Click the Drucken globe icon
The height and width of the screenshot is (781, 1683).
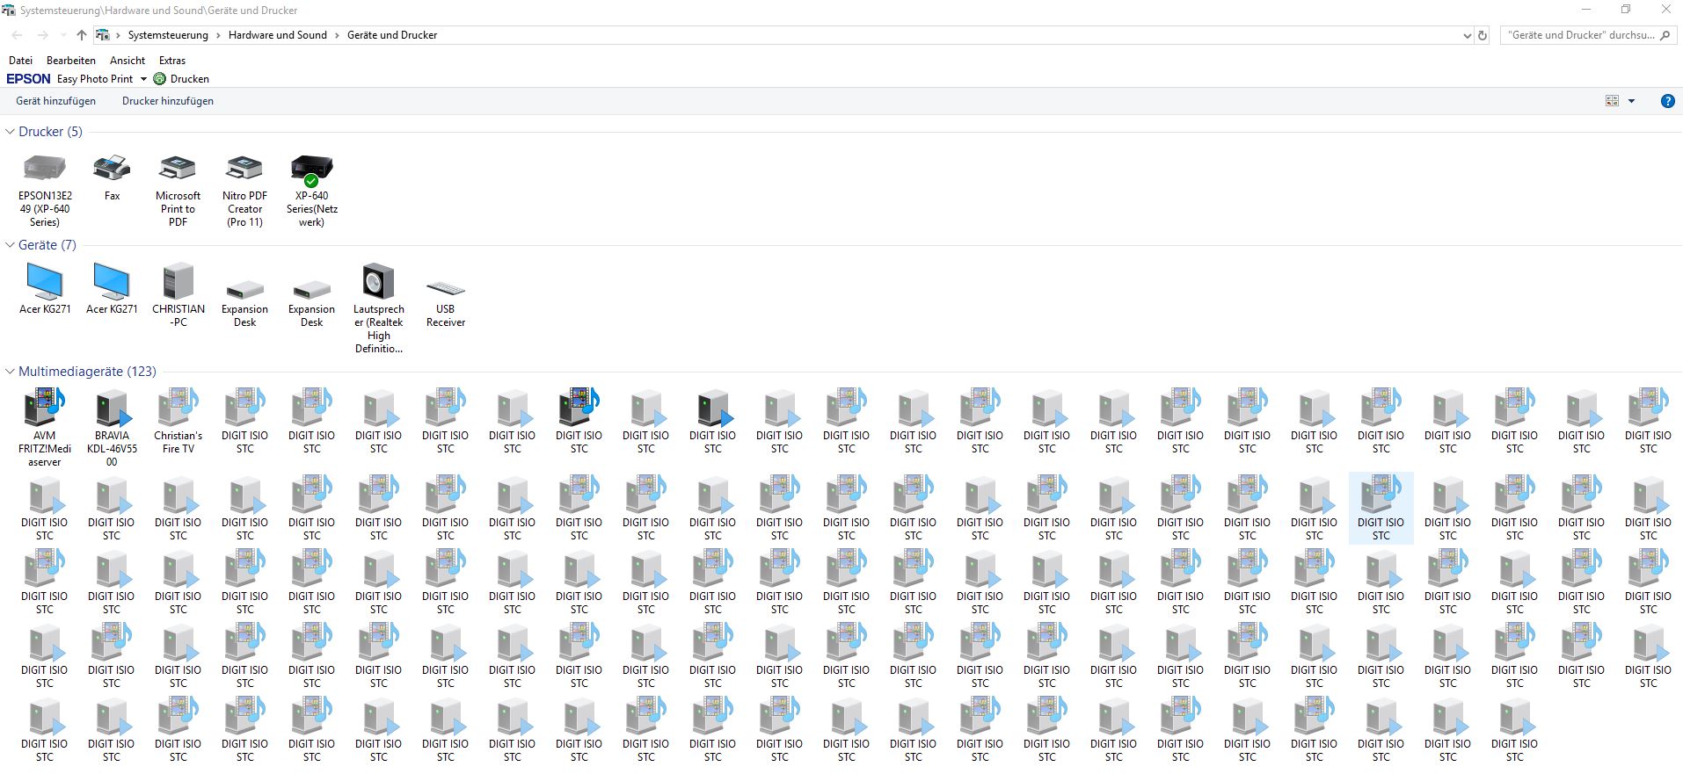159,79
